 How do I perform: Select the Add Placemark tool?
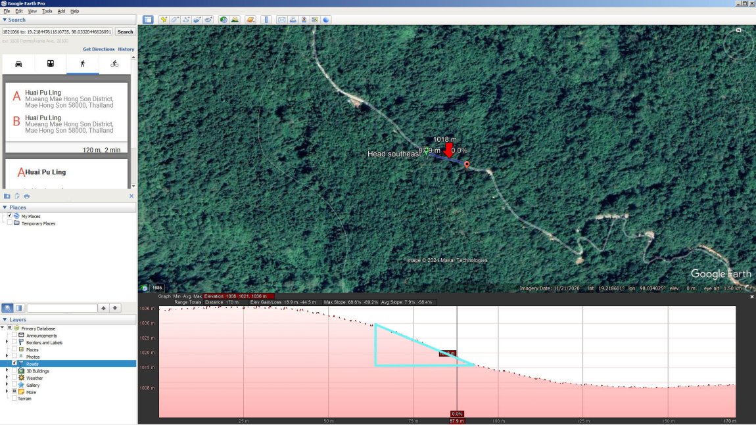coord(163,20)
